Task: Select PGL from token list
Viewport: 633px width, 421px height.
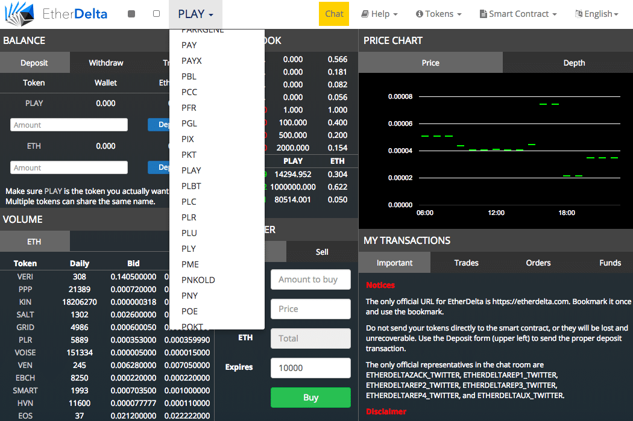Action: coord(217,123)
